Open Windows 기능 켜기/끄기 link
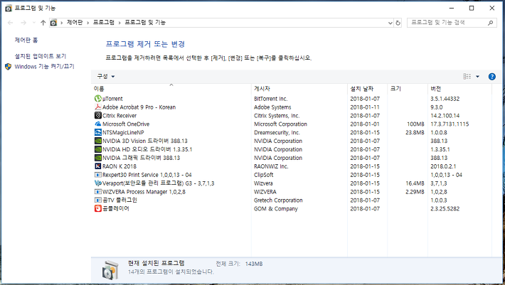Image resolution: width=505 pixels, height=285 pixels. [x=44, y=67]
